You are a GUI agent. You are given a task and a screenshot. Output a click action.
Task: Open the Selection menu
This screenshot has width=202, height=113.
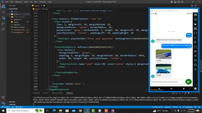click(x=19, y=2)
